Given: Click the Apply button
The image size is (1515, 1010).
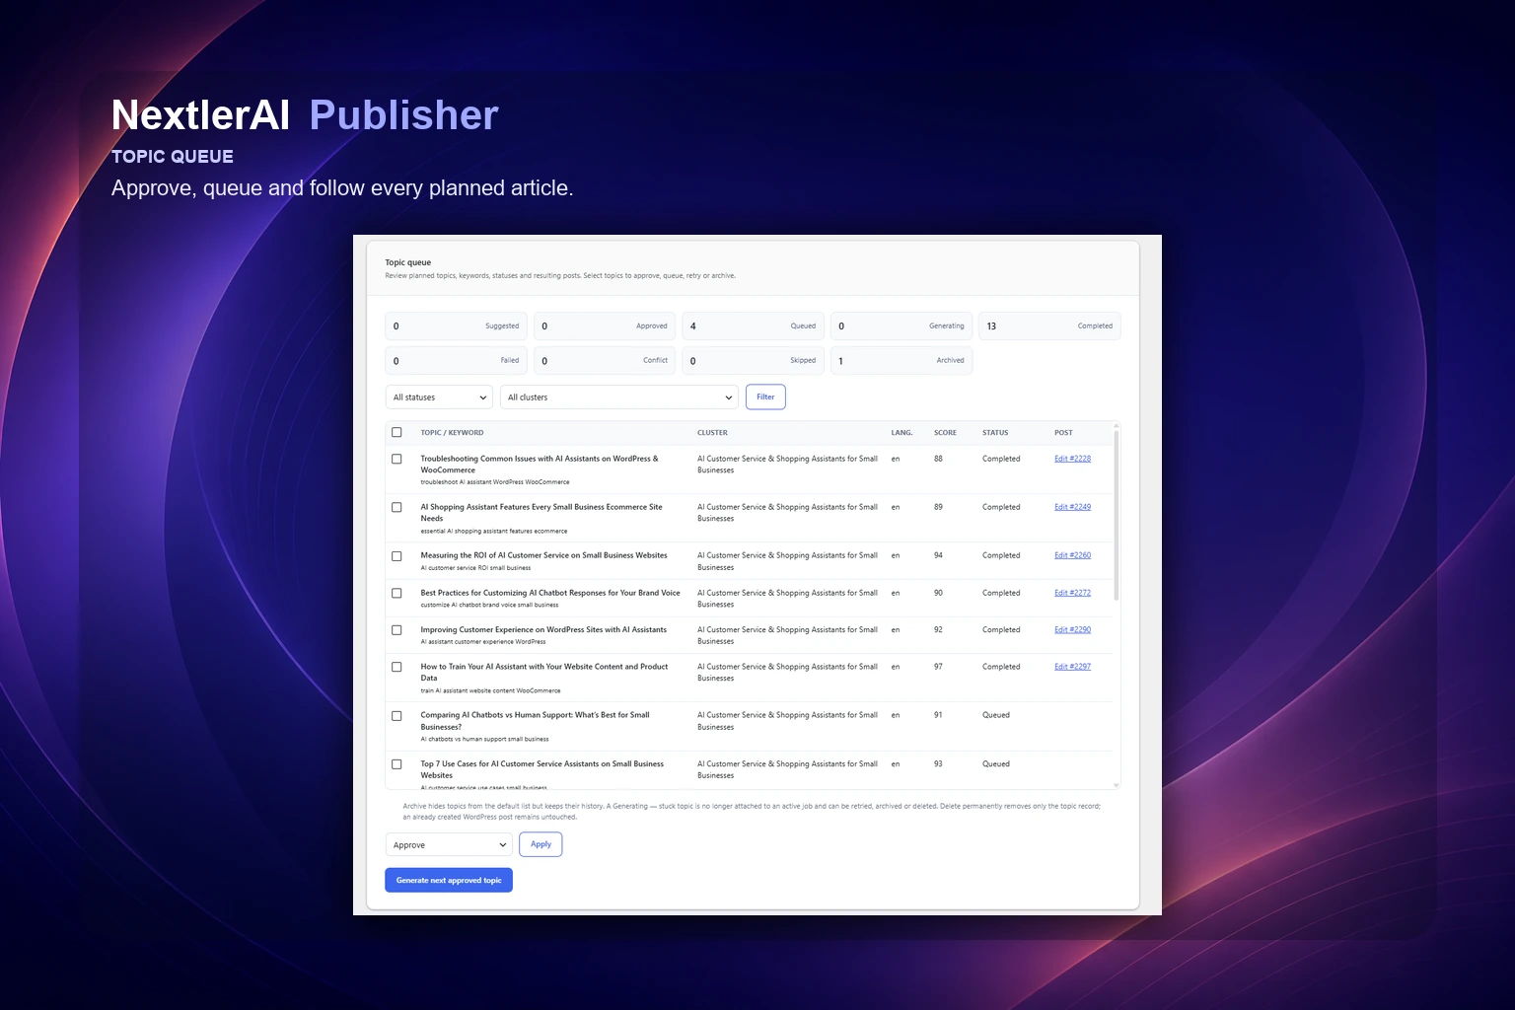Looking at the screenshot, I should [541, 844].
